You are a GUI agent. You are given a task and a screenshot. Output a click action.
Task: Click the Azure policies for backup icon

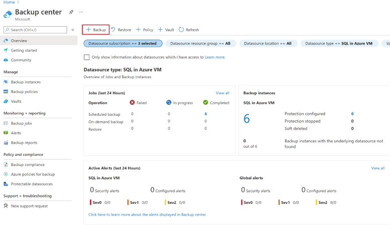click(x=6, y=174)
